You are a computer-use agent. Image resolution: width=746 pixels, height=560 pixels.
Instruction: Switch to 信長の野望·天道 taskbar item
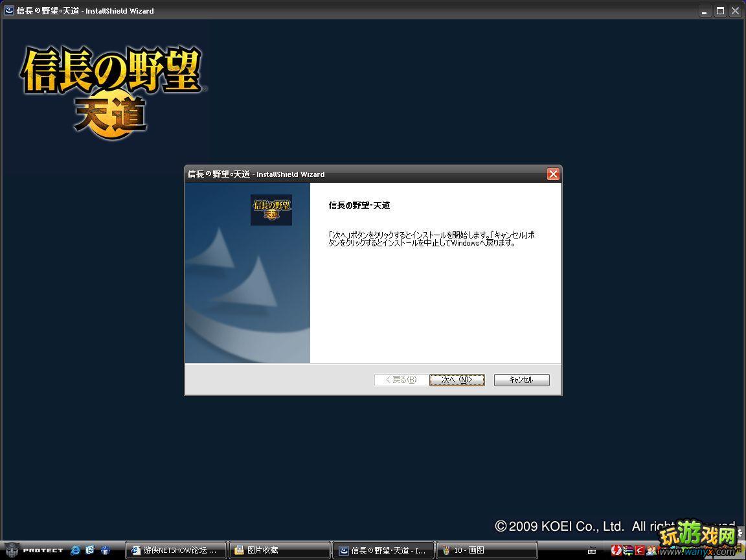(x=383, y=550)
